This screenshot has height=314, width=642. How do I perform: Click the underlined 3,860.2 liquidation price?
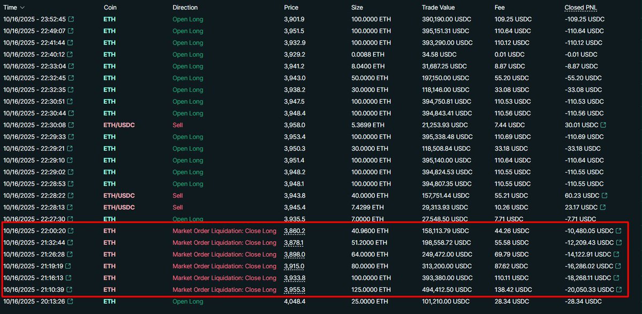(294, 231)
